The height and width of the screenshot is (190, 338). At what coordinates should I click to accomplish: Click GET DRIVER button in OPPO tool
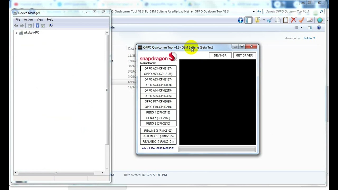pyautogui.click(x=244, y=55)
